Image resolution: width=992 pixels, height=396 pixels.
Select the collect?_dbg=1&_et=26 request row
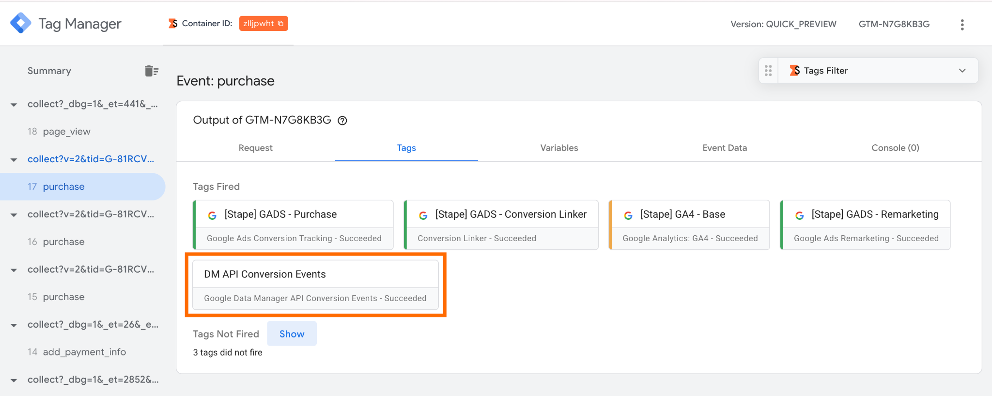pos(93,325)
